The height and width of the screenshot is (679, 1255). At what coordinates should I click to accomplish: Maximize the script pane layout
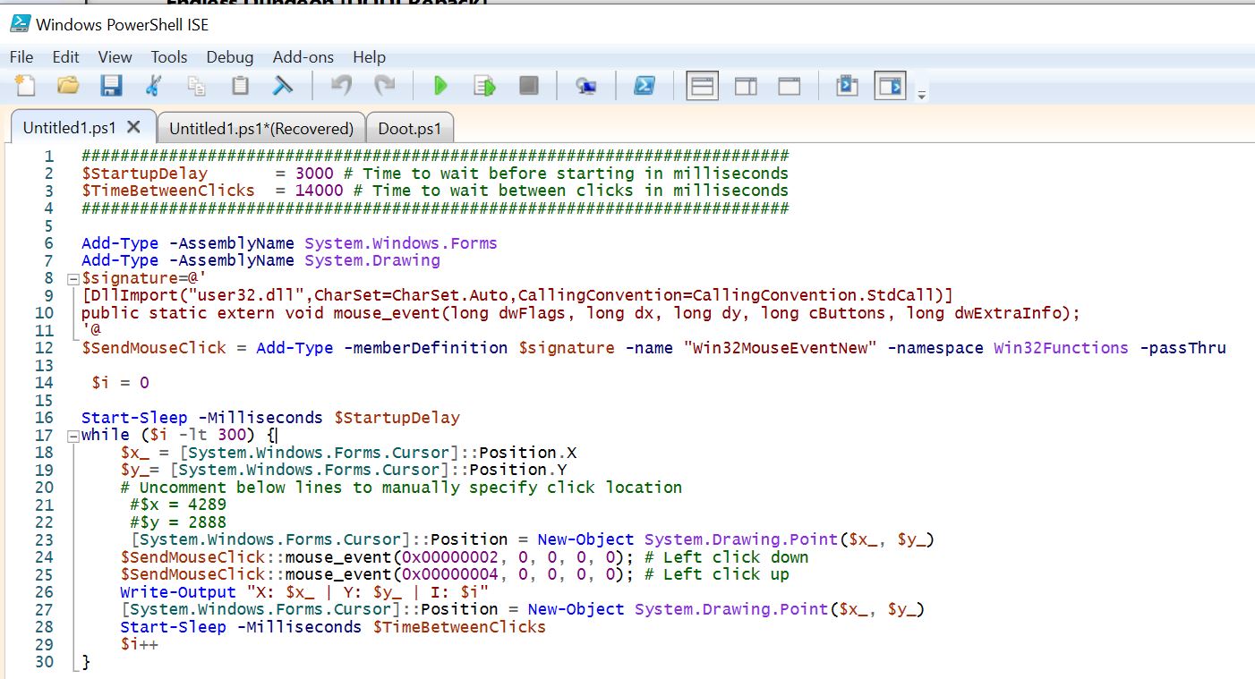[789, 86]
